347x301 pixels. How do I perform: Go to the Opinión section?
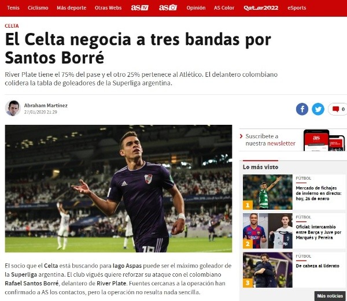tap(196, 8)
